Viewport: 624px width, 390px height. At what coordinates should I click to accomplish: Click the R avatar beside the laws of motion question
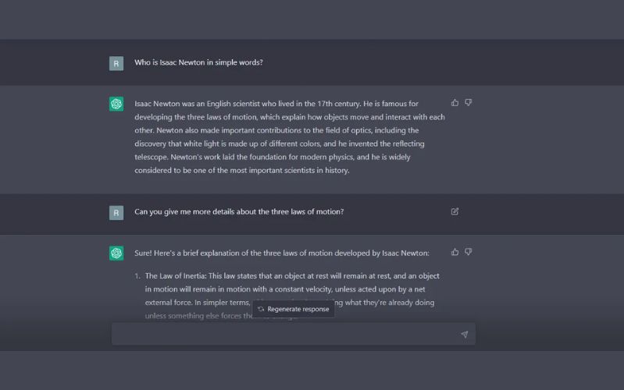[x=116, y=212]
